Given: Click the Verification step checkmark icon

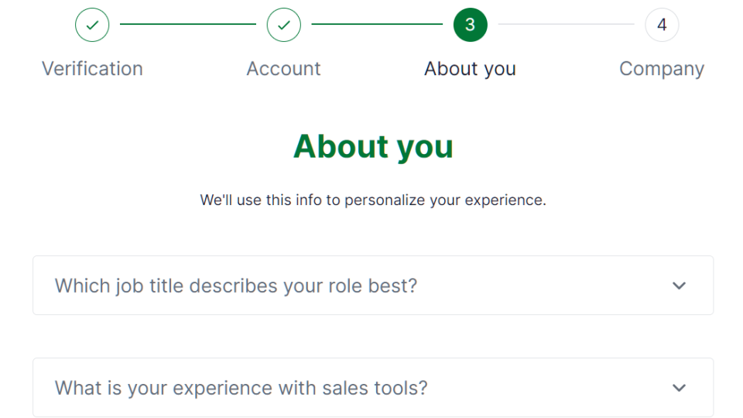Looking at the screenshot, I should 92,25.
